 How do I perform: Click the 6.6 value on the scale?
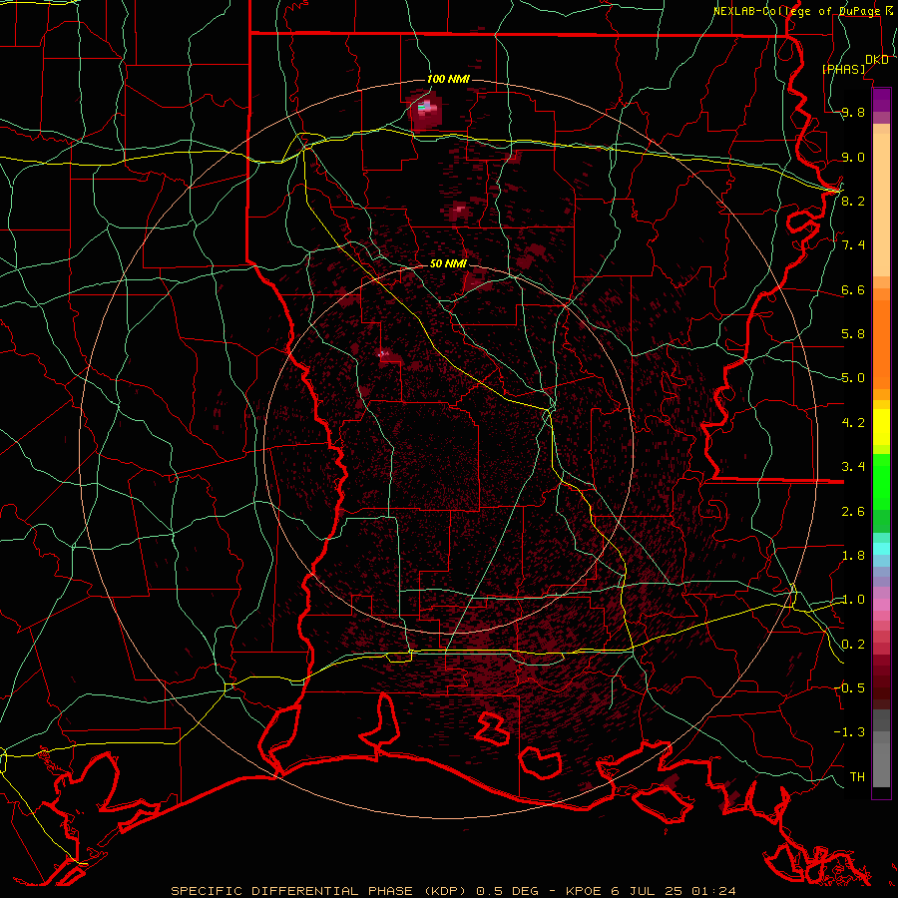(x=853, y=289)
